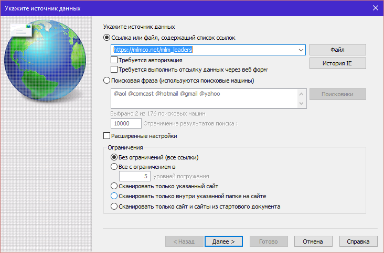Click the search phrase text area
The height and width of the screenshot is (253, 384).
coord(204,98)
